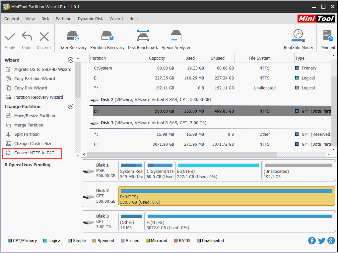Click the GPT/Primary legend color swatch
The image size is (338, 253).
[x=10, y=240]
